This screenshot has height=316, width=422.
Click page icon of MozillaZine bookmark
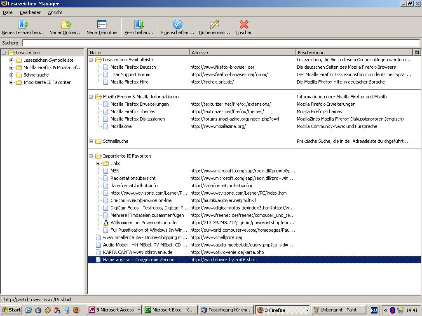pos(106,126)
